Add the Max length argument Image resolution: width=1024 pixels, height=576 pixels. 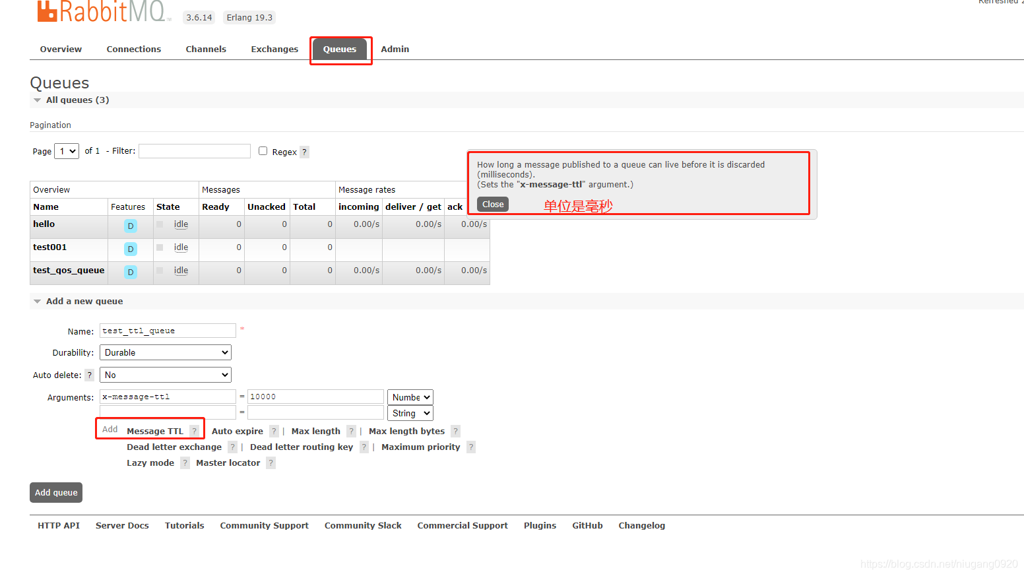316,432
